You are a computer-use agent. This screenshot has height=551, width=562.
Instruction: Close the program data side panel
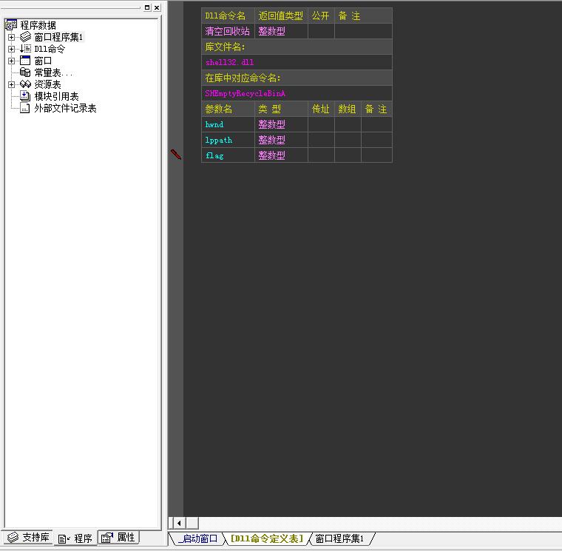coord(157,7)
